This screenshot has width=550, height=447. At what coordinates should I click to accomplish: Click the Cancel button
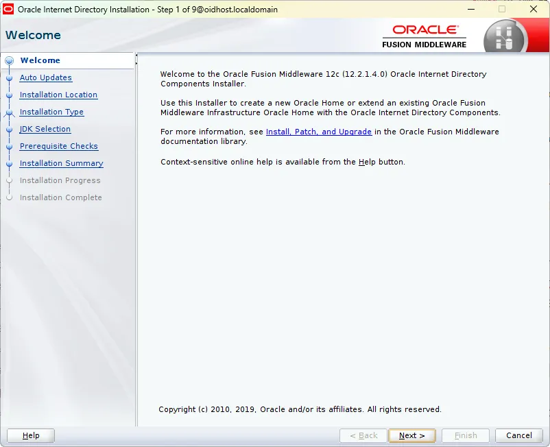pyautogui.click(x=518, y=435)
